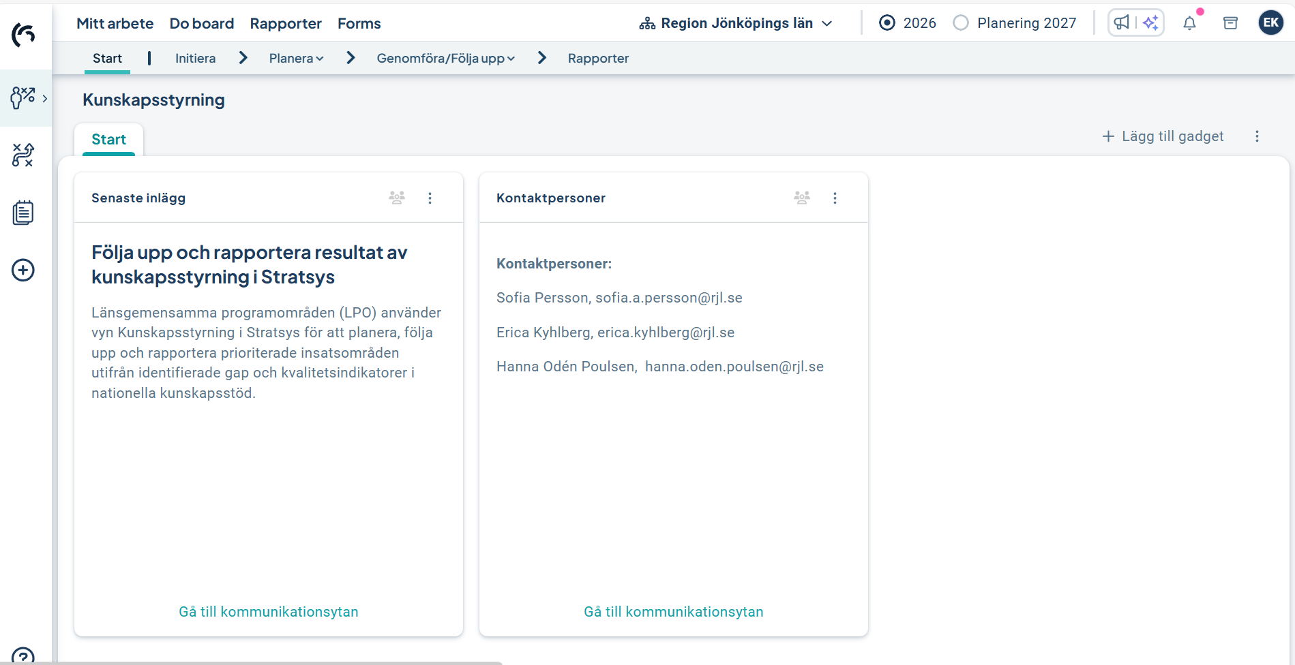
Task: Click the plus circle icon in the sidebar
Action: pos(23,270)
